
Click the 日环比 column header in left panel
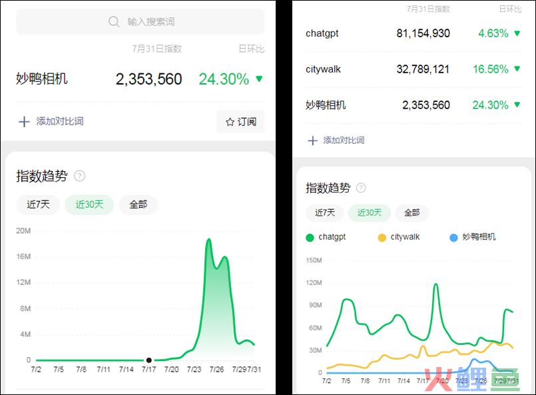click(251, 49)
